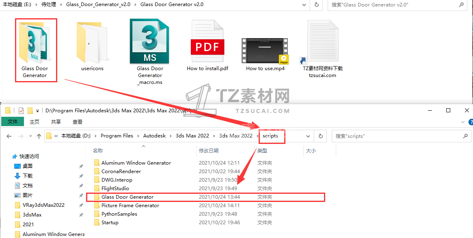The width and height of the screenshot is (473, 238).
Task: Open 查看 ribbon tab
Action: pos(78,122)
